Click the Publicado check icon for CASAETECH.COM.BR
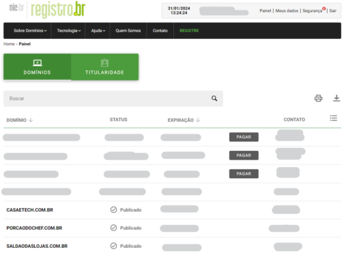The height and width of the screenshot is (256, 348). [113, 210]
